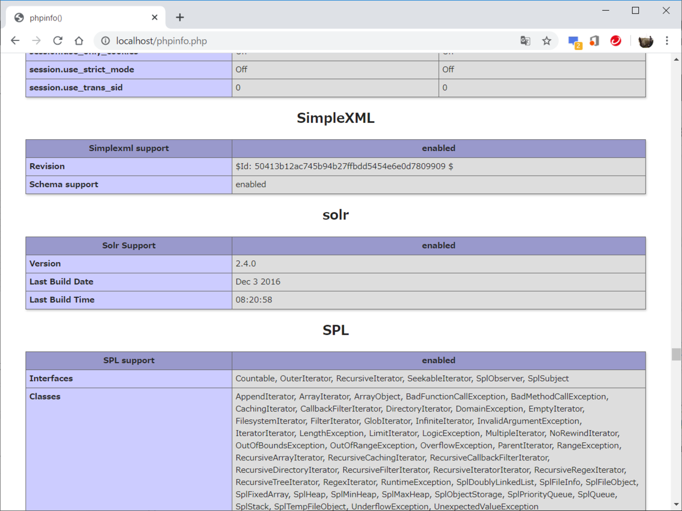Viewport: 682px width, 511px height.
Task: Bookmark this page with the star icon
Action: (x=547, y=41)
